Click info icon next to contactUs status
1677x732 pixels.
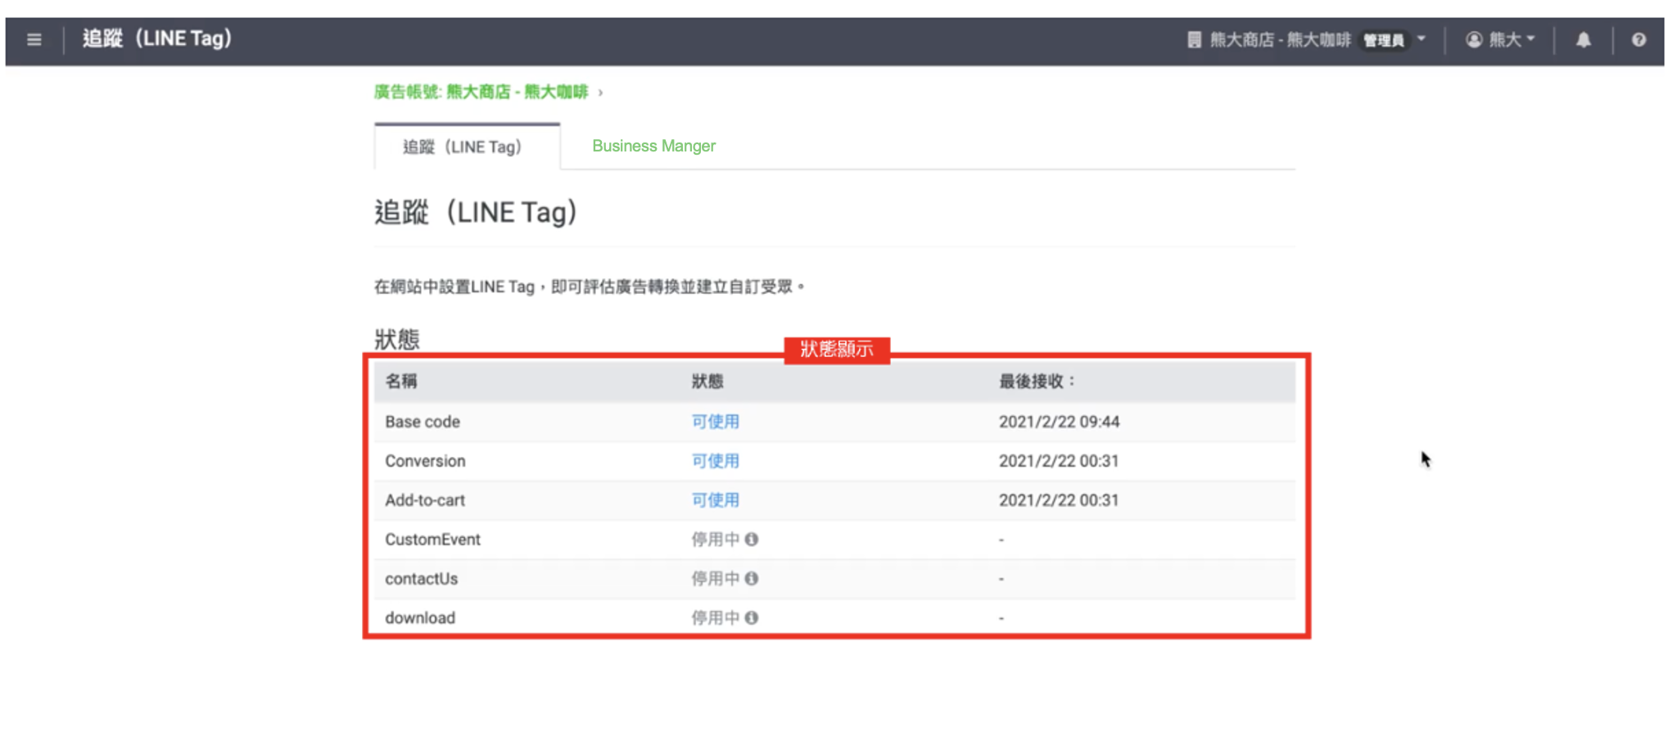[752, 578]
